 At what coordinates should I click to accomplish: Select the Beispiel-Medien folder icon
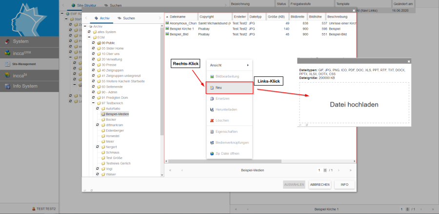[103, 114]
